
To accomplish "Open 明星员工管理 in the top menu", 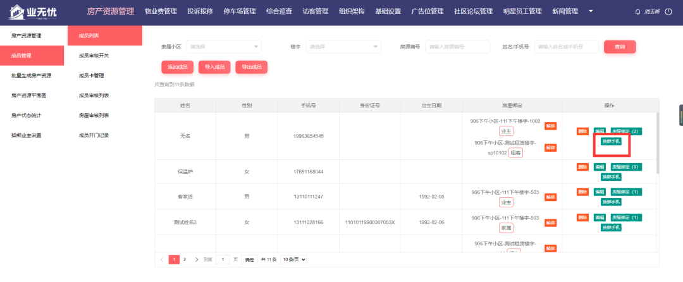I will pyautogui.click(x=522, y=12).
